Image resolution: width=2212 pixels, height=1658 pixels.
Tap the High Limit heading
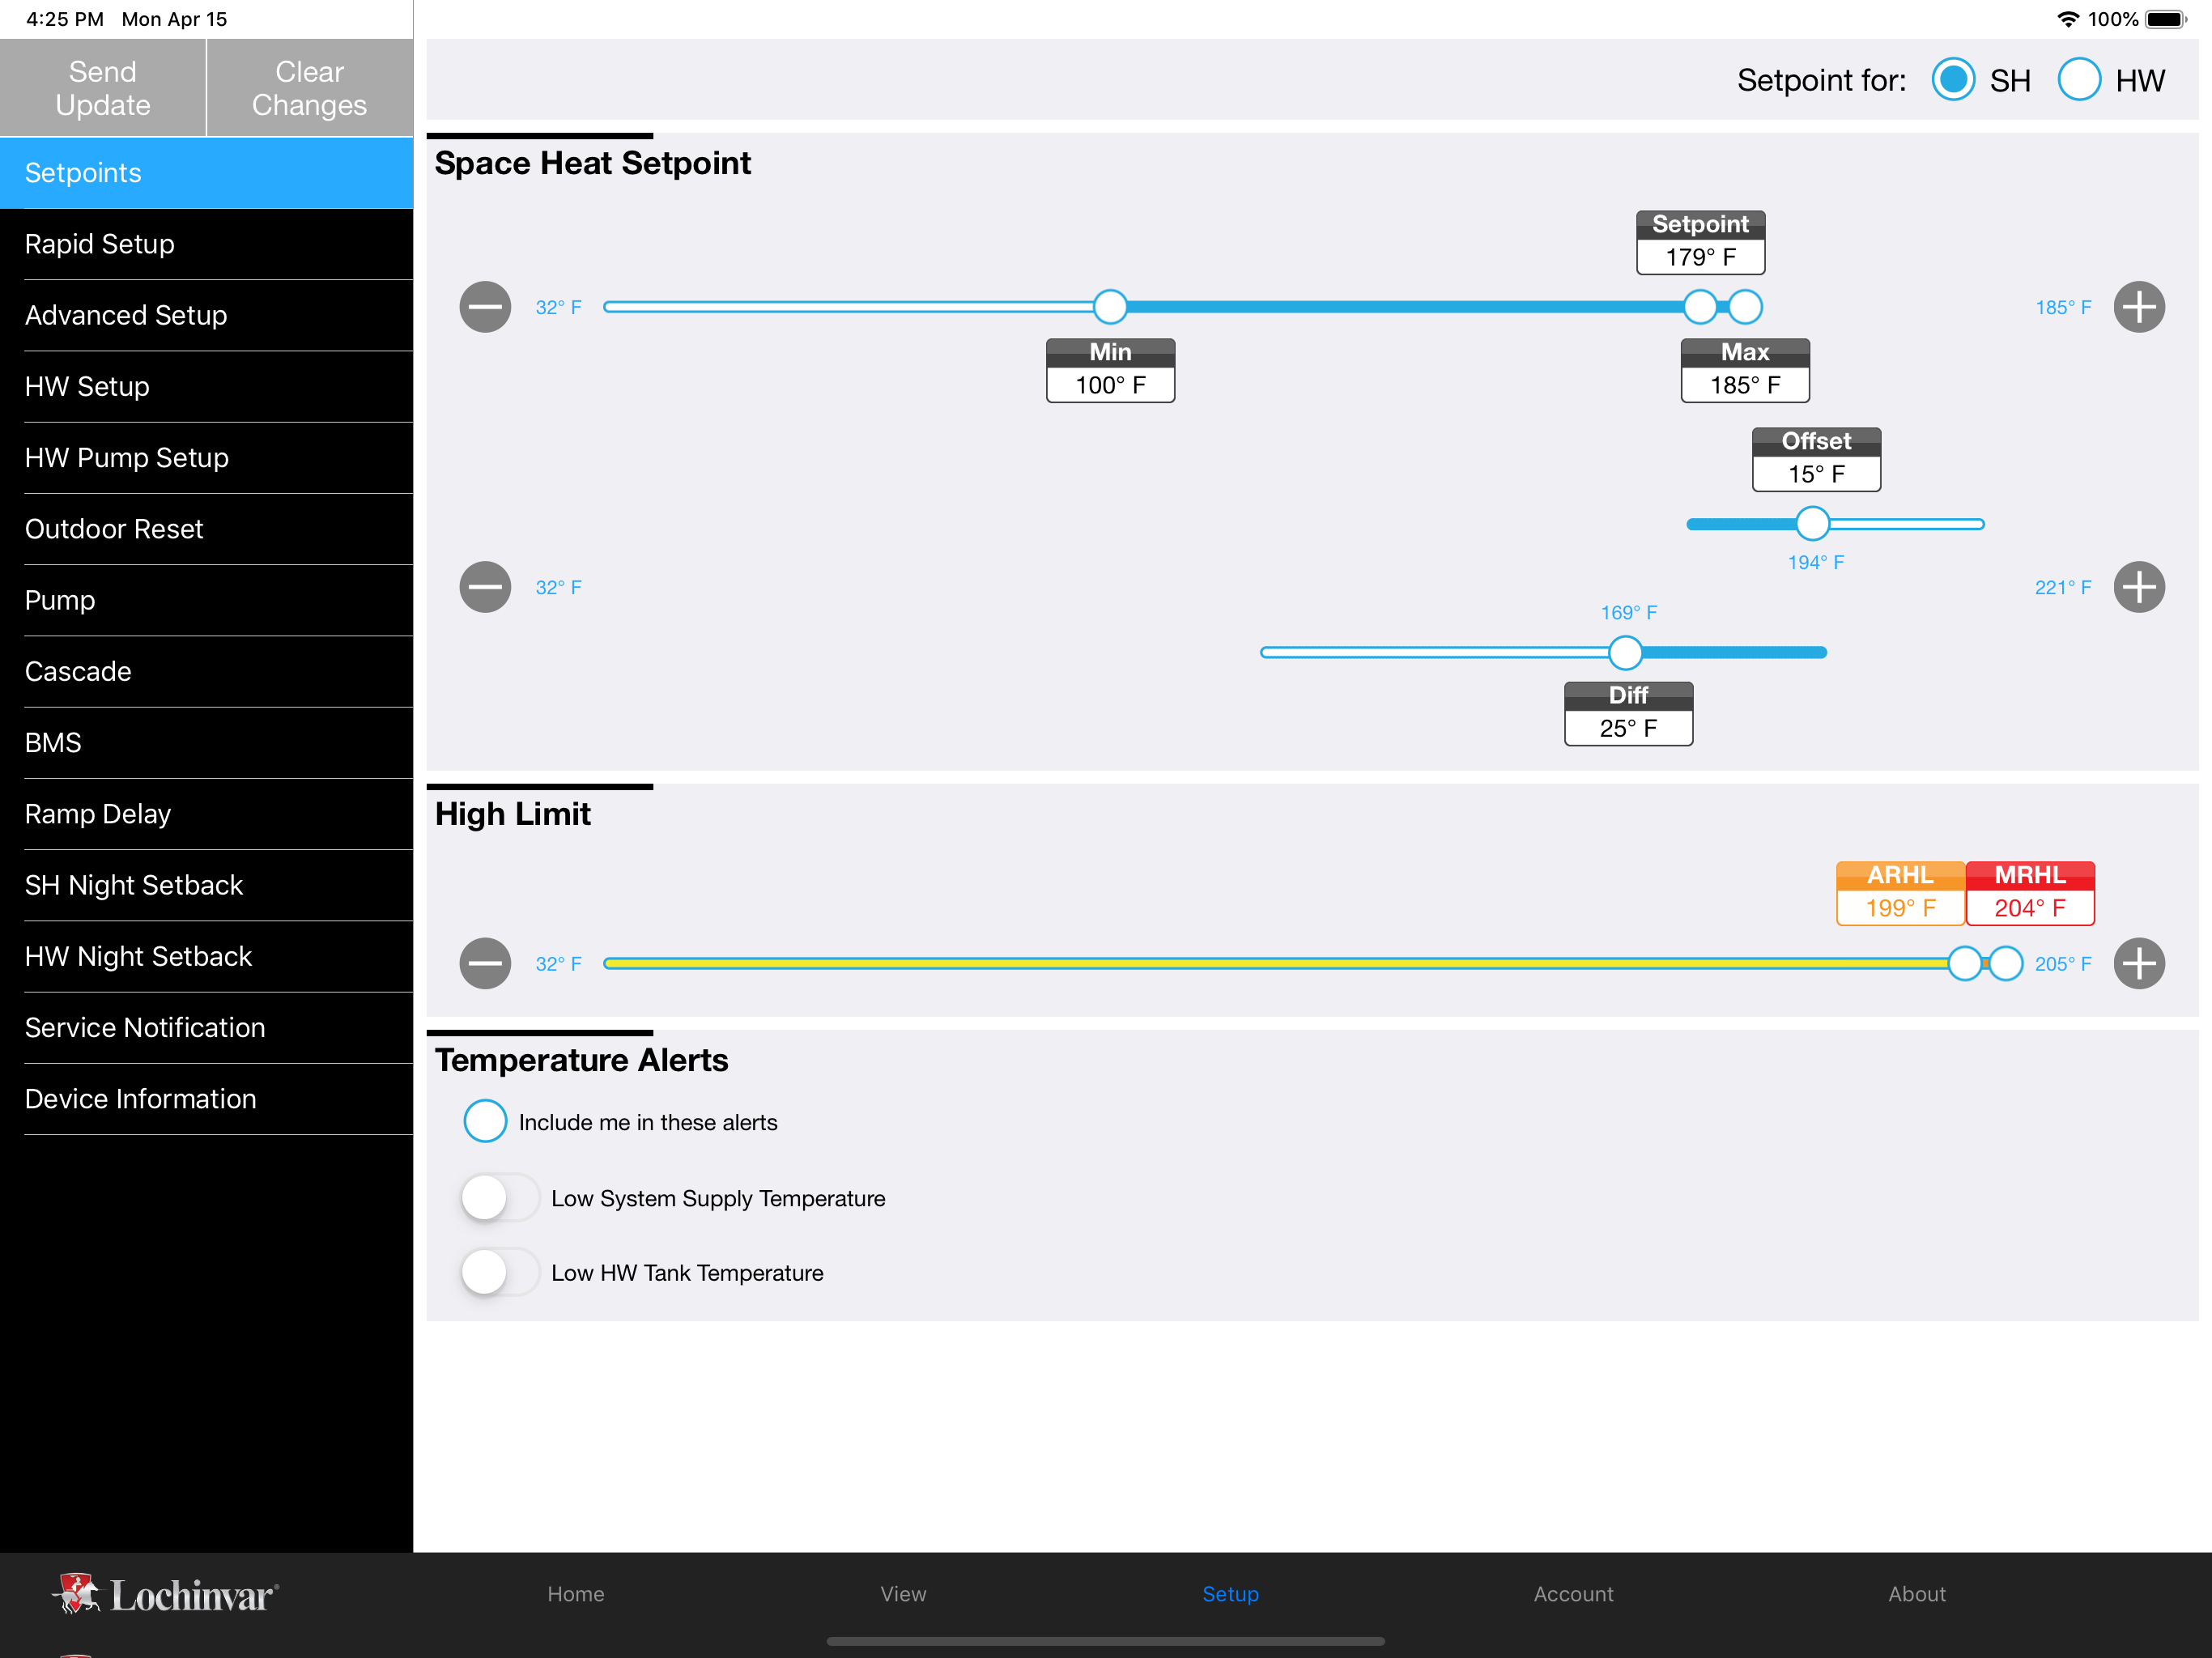[512, 814]
